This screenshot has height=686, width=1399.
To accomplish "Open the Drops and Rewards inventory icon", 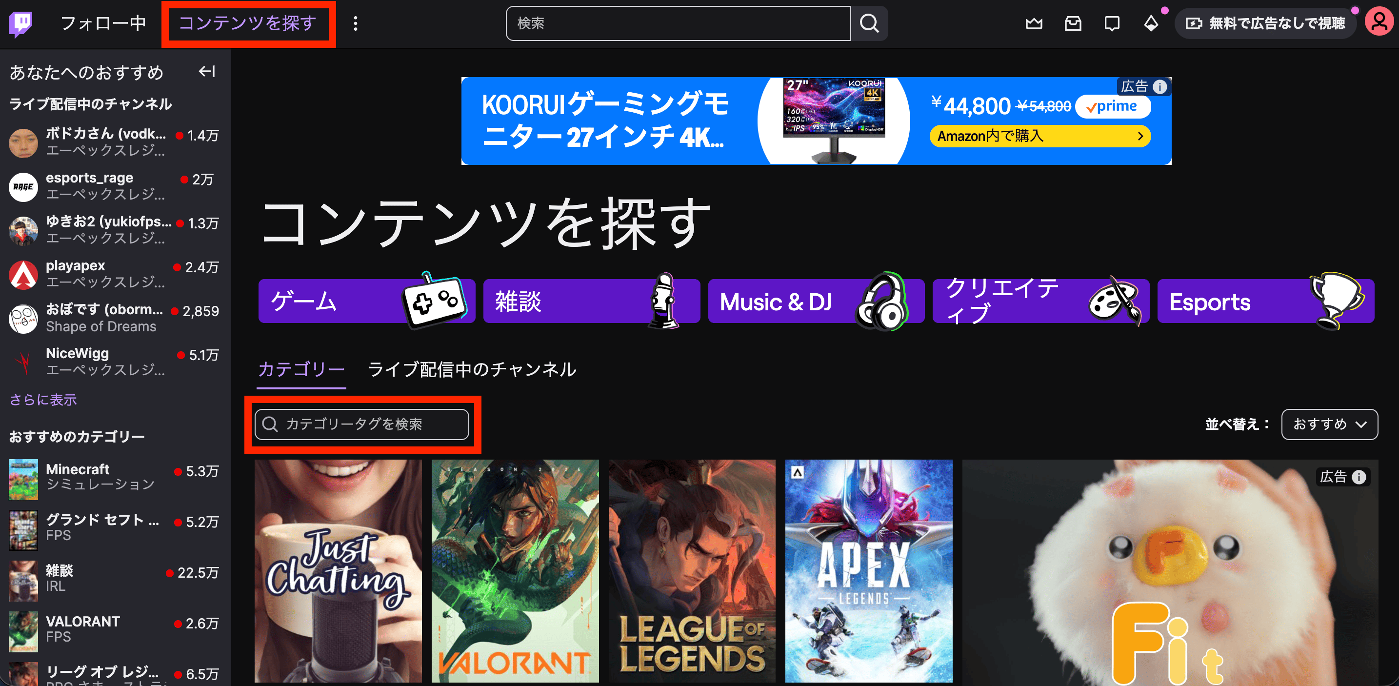I will [1073, 23].
